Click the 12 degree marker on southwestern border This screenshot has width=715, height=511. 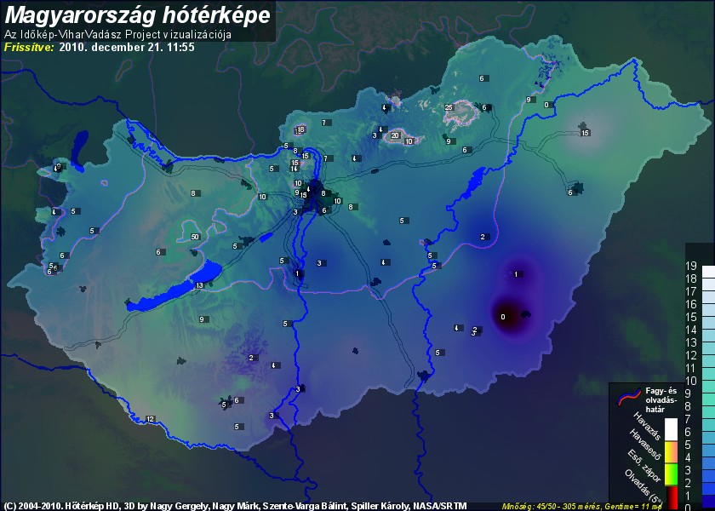150,419
